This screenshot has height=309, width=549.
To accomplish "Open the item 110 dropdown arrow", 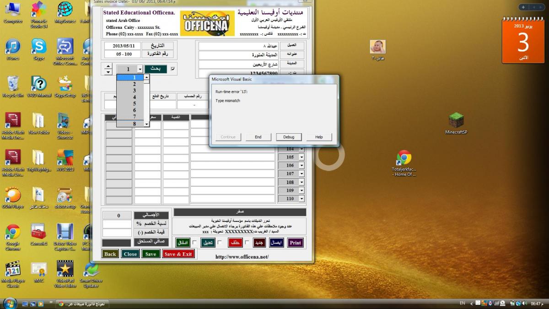I will [x=301, y=199].
